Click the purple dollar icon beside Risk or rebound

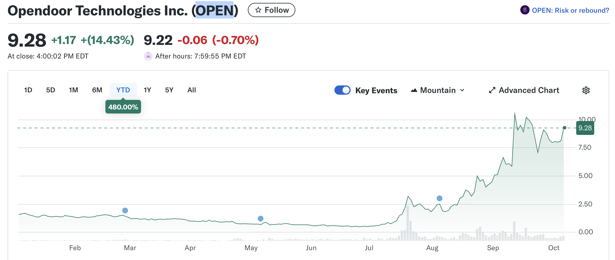coord(525,10)
